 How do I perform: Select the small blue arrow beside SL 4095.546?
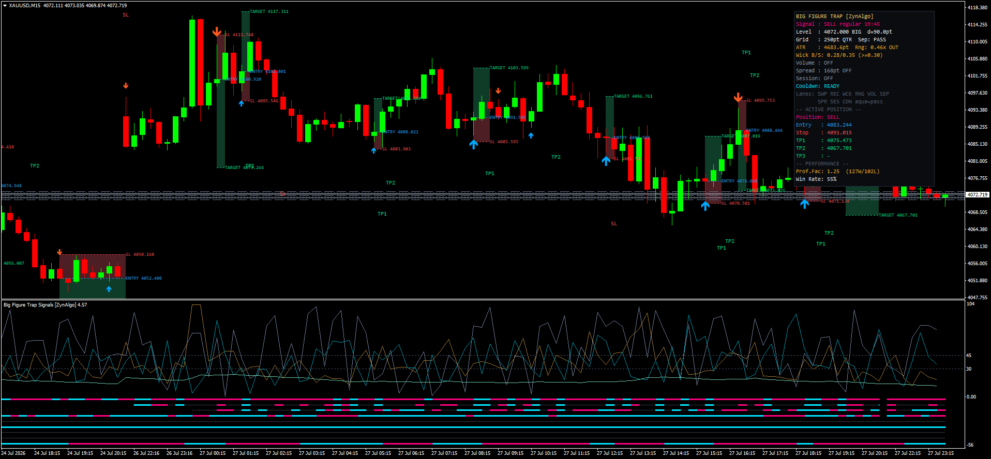[x=242, y=103]
